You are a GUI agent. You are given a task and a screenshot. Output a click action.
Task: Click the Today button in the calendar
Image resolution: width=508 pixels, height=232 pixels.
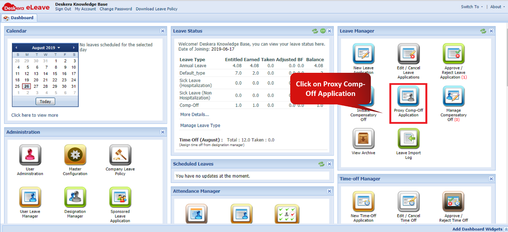coord(45,101)
